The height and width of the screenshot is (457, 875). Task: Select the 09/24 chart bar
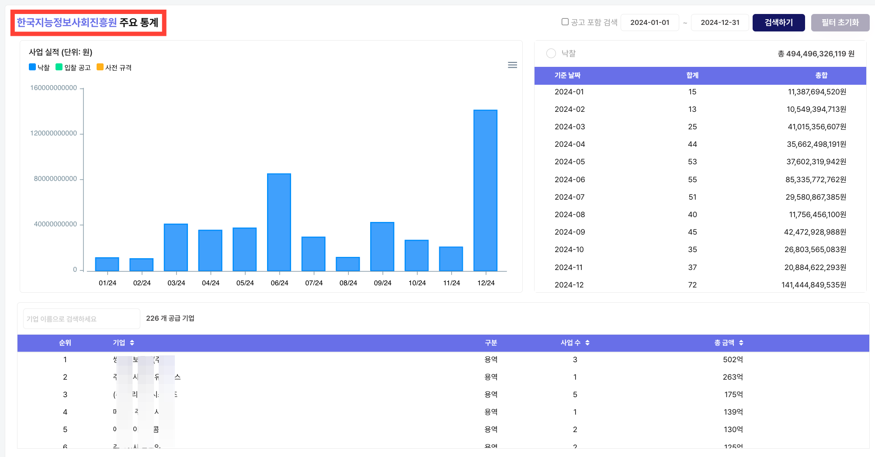coord(382,246)
